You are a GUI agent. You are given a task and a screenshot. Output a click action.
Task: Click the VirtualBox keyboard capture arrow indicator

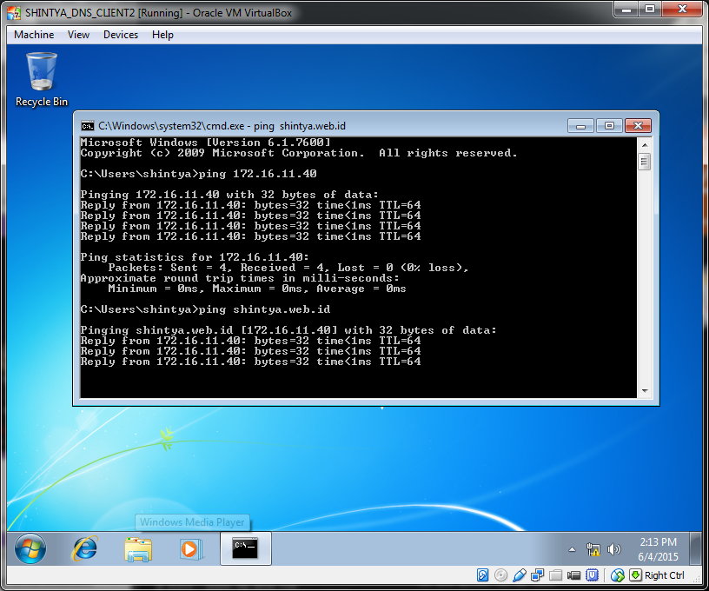pyautogui.click(x=635, y=575)
